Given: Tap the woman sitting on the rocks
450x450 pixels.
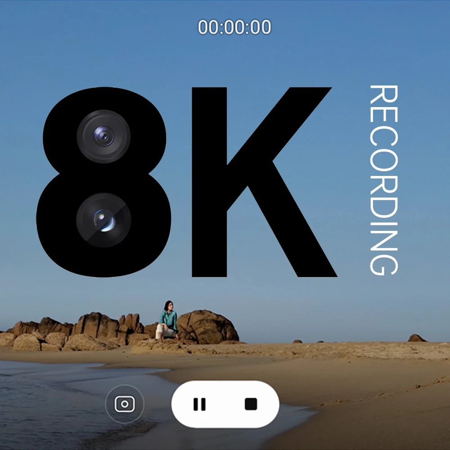Looking at the screenshot, I should pyautogui.click(x=167, y=319).
